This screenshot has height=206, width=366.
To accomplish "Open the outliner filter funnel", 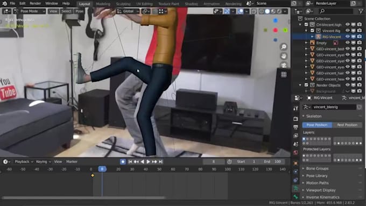I will tap(361, 11).
